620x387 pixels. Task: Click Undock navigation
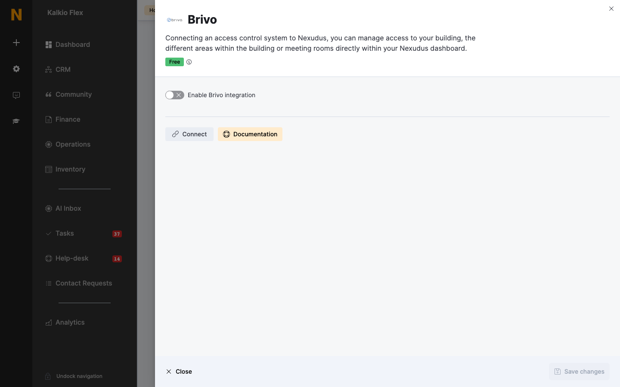pyautogui.click(x=74, y=376)
